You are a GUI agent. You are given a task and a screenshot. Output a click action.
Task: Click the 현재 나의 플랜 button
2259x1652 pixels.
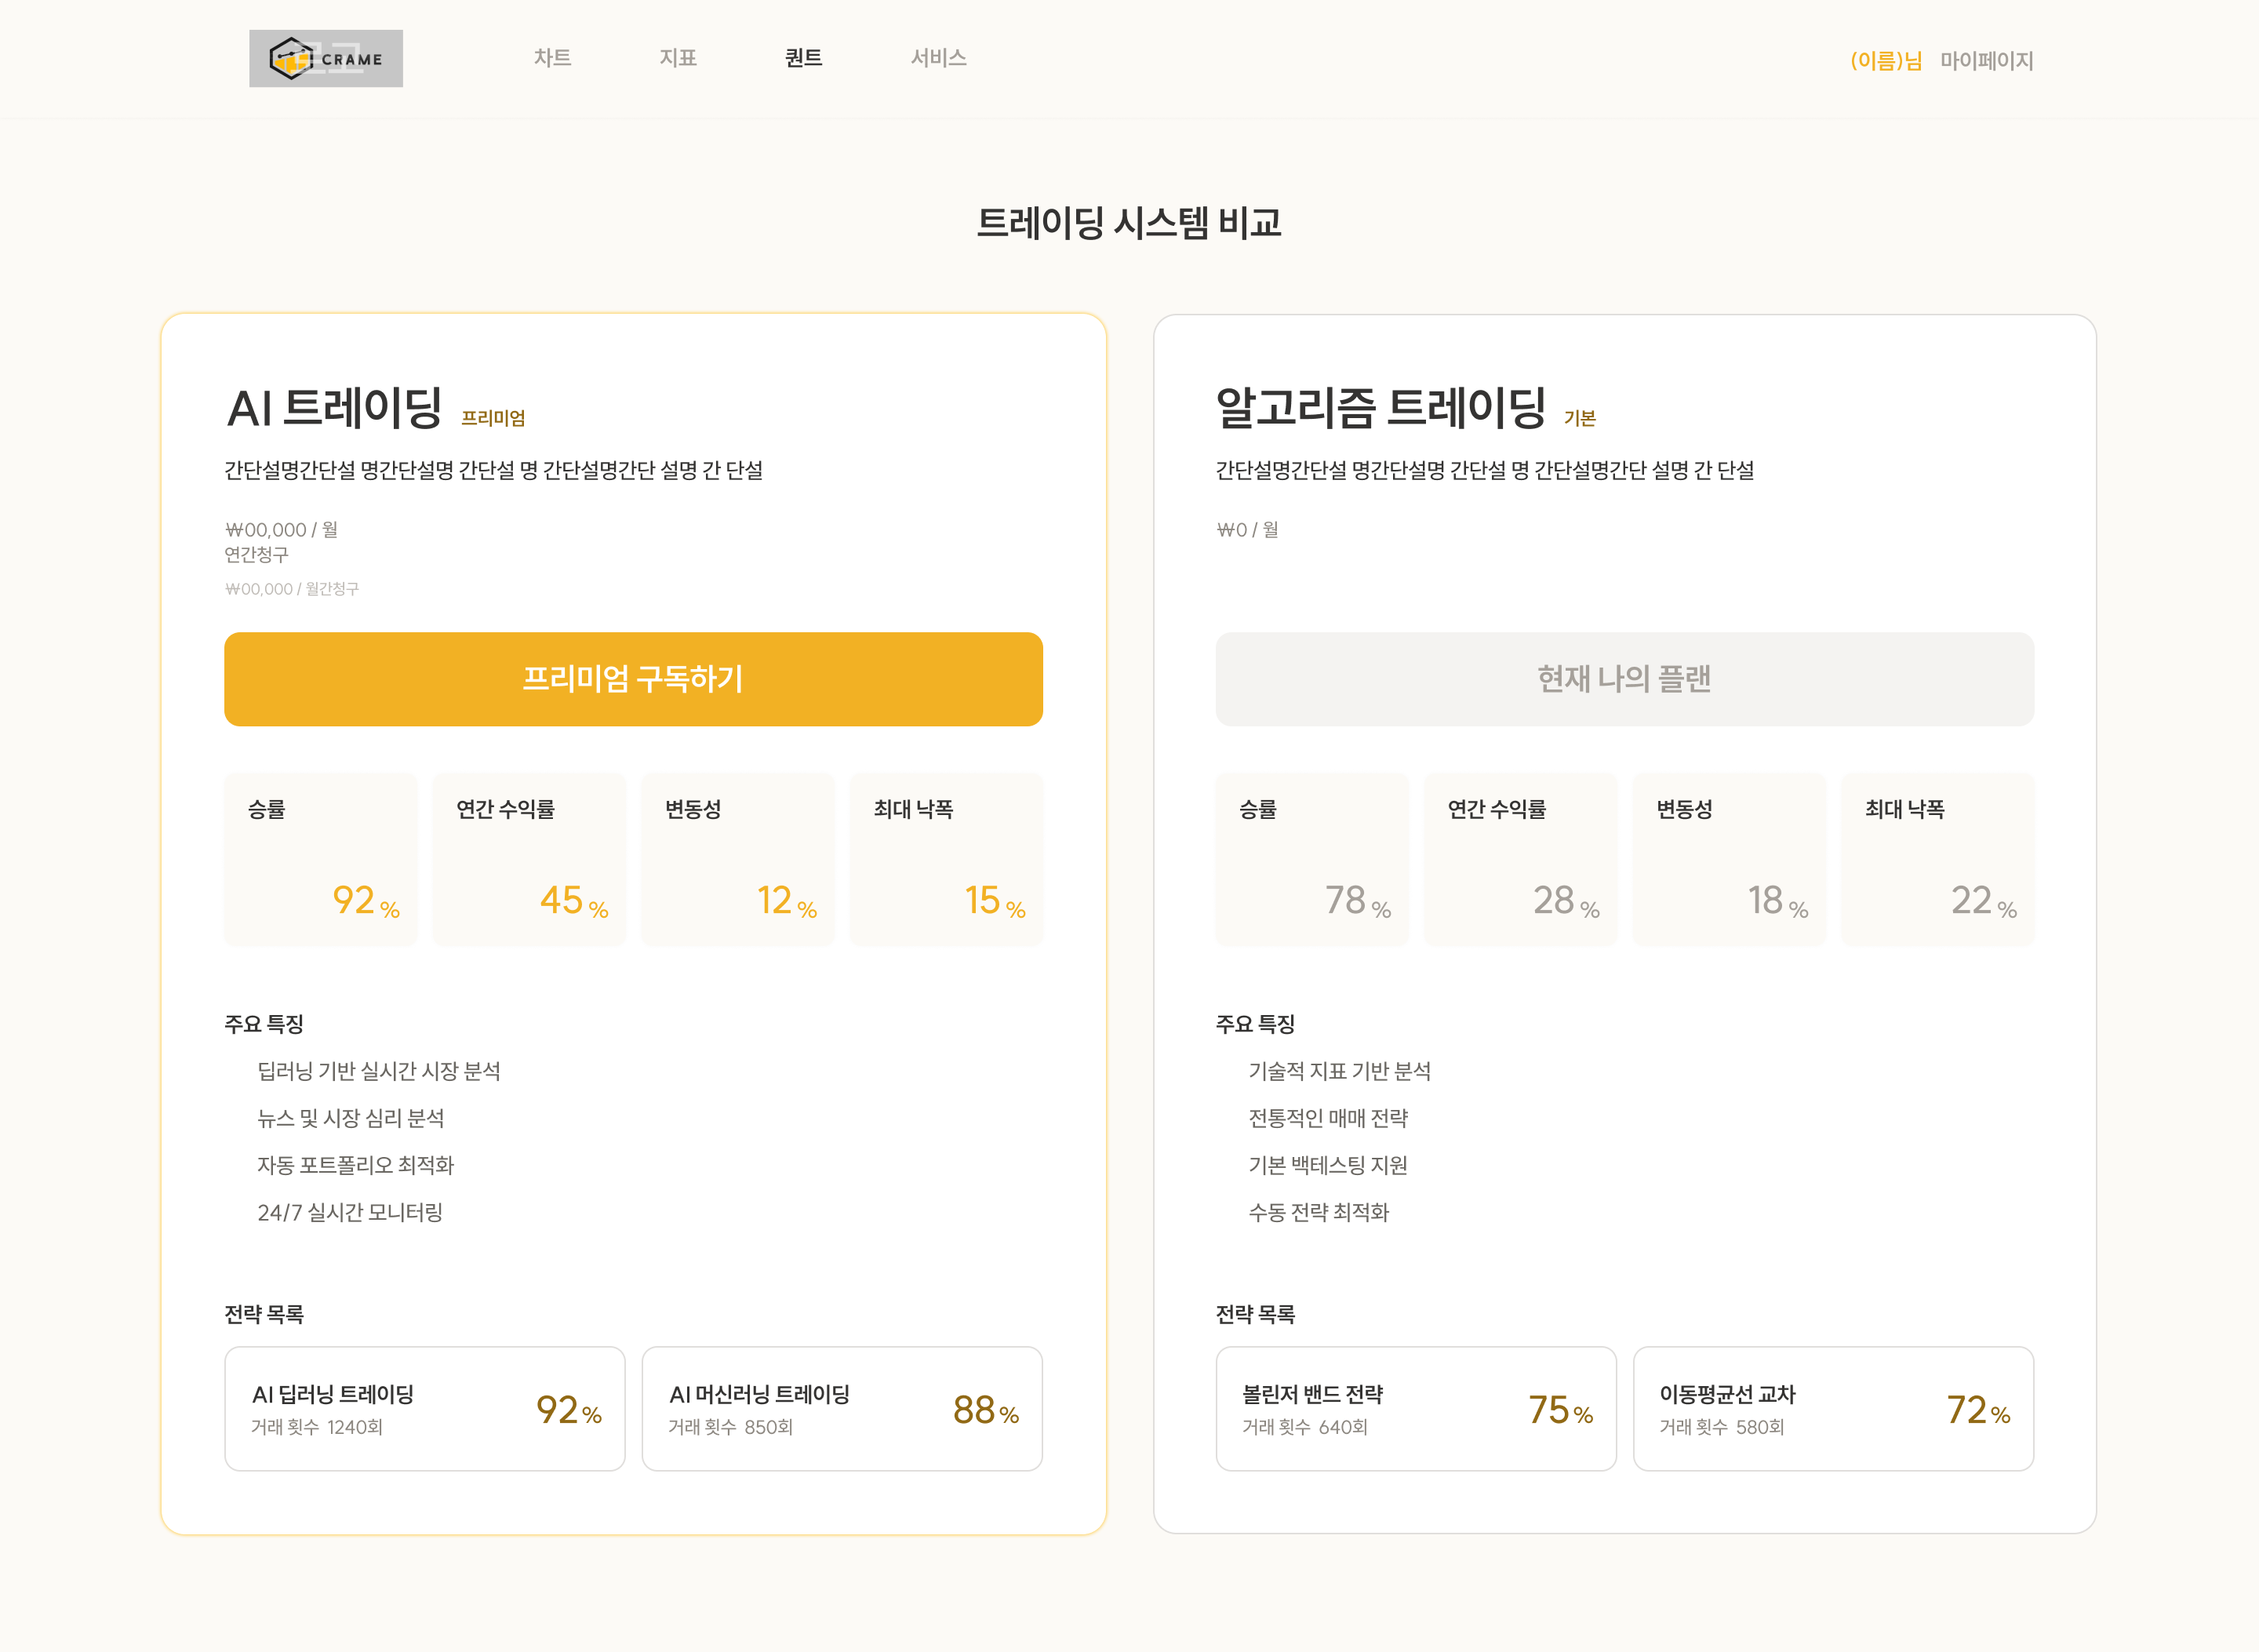click(1624, 679)
